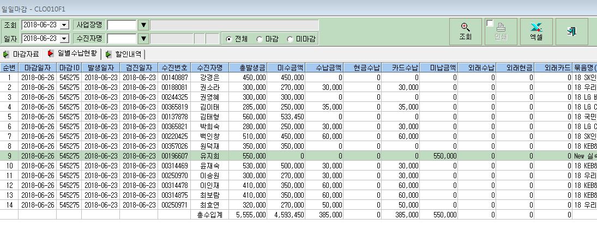Click the 조회 magnifier search button

click(465, 32)
